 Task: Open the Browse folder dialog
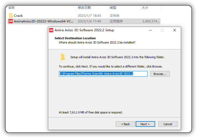160,74
